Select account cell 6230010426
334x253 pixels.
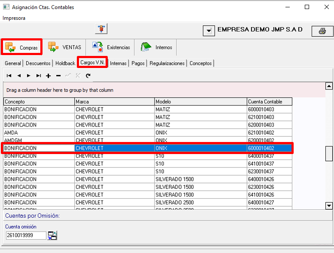[x=270, y=187]
